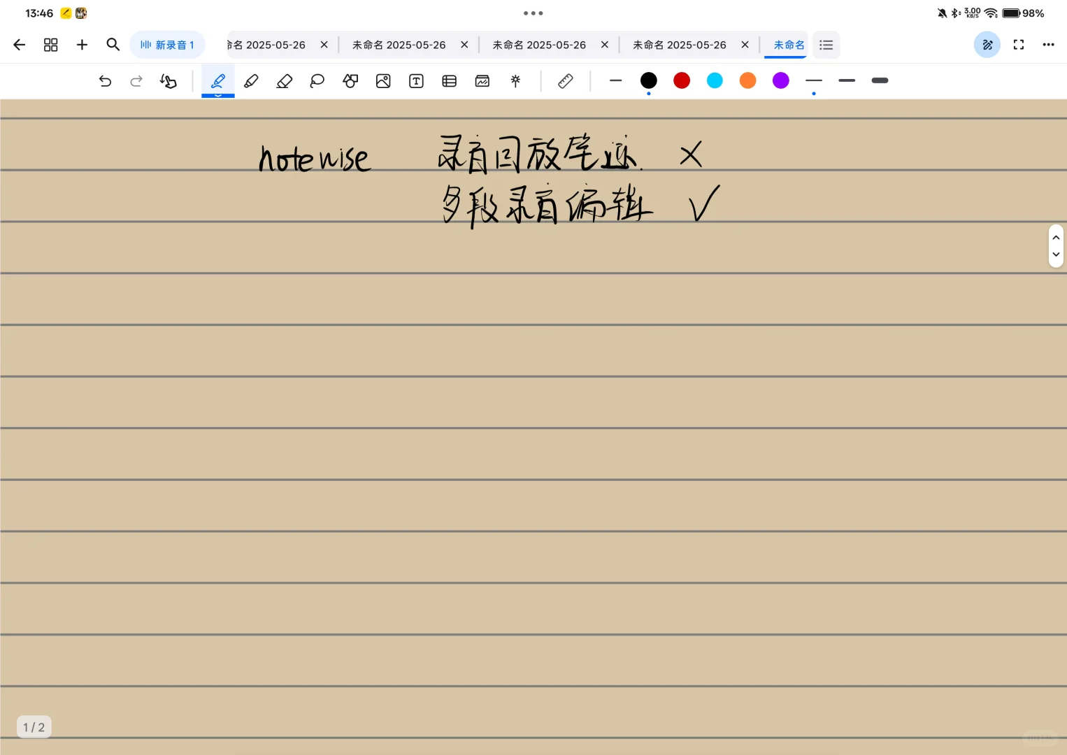Create a new note with the plus button
1067x755 pixels.
(82, 44)
